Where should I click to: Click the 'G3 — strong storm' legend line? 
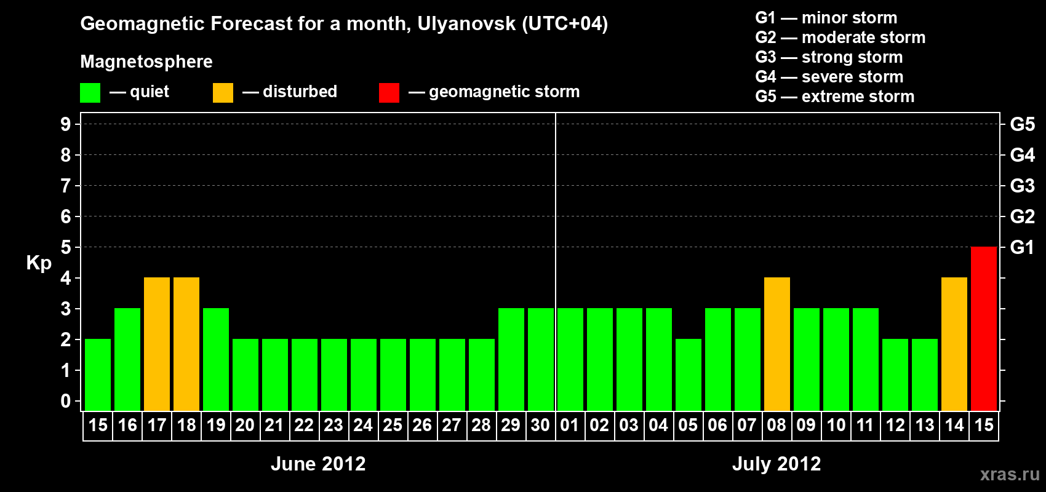click(829, 57)
